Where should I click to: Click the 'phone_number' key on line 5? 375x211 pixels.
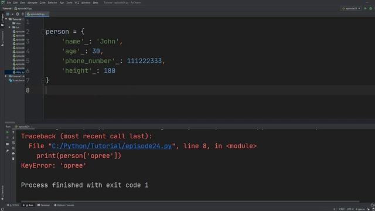[x=88, y=61]
